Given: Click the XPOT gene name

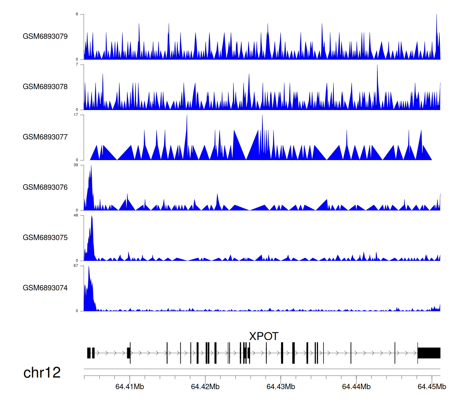Looking at the screenshot, I should pos(264,336).
